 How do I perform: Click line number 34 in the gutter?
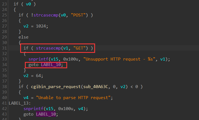pyautogui.click(x=4, y=65)
